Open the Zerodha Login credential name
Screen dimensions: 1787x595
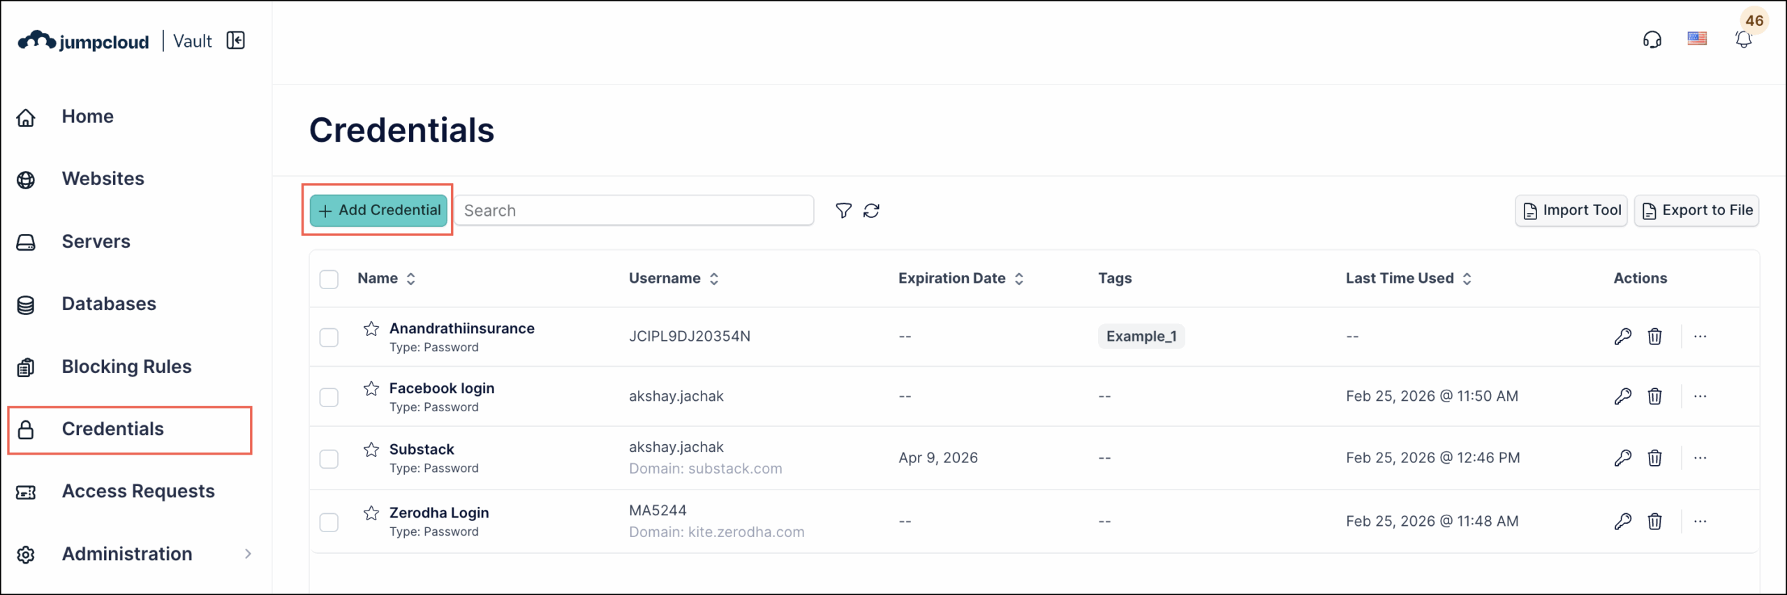coord(439,513)
